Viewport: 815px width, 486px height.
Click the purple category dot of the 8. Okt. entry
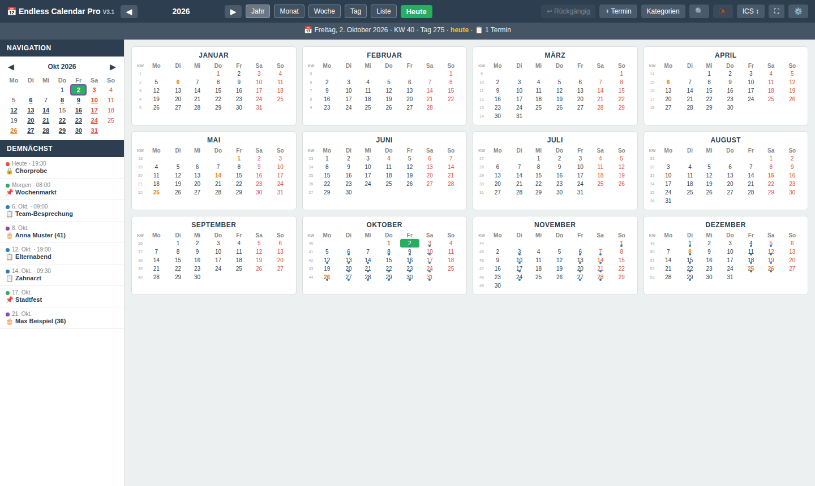pyautogui.click(x=7, y=228)
